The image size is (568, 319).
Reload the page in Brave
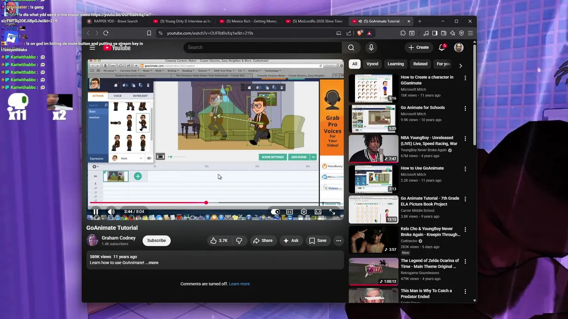106,33
